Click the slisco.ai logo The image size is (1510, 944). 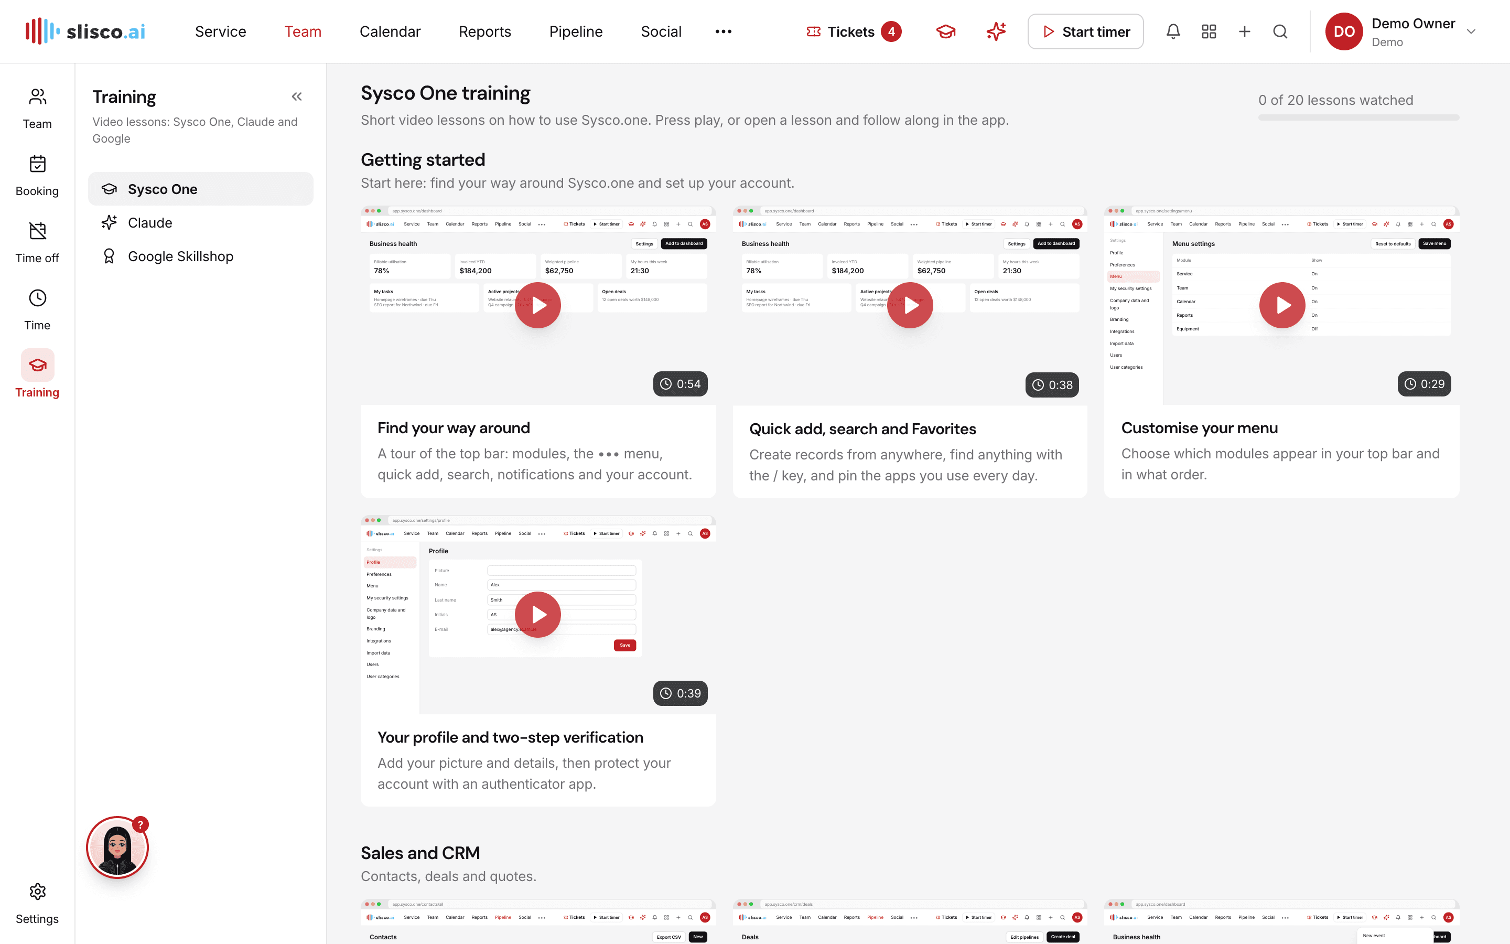pos(85,31)
